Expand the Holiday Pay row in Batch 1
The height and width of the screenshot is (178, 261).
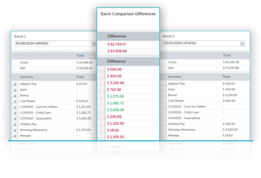tap(15, 124)
